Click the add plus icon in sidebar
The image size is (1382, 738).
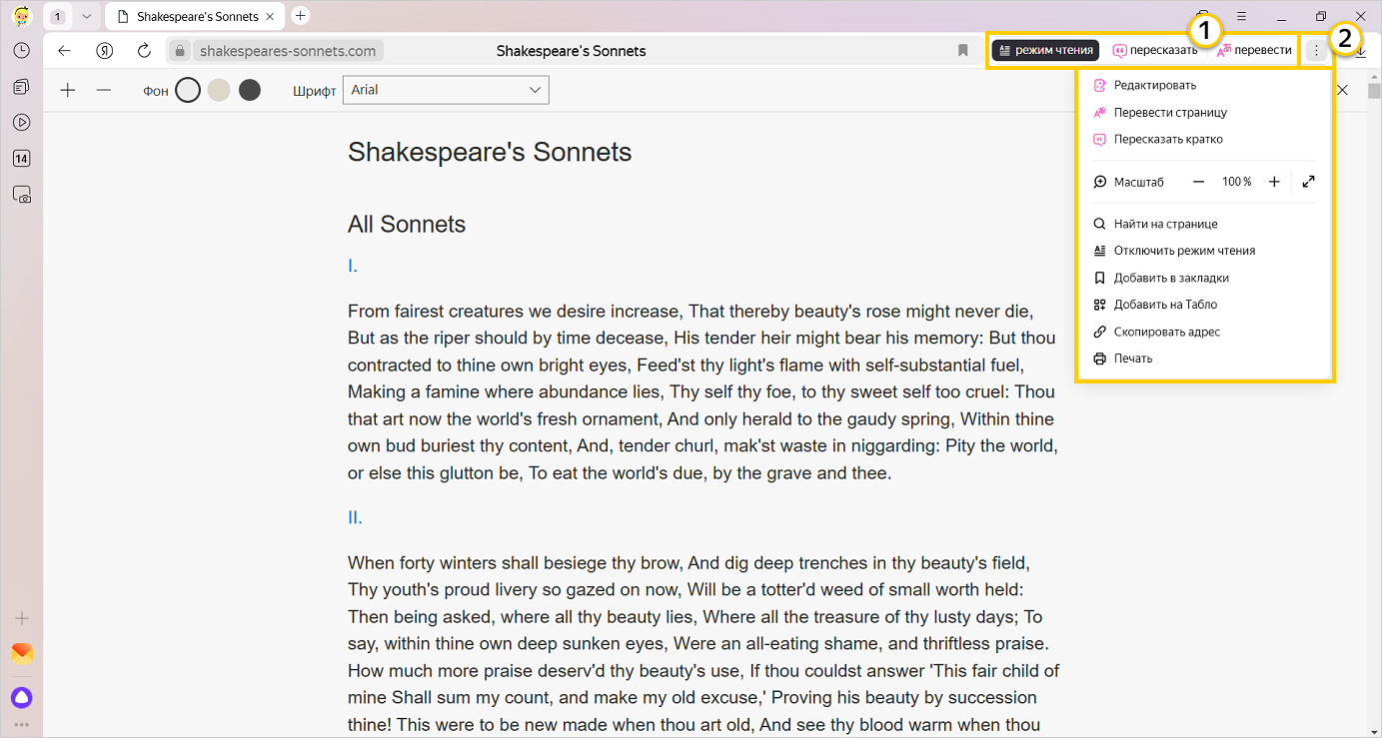(x=22, y=618)
